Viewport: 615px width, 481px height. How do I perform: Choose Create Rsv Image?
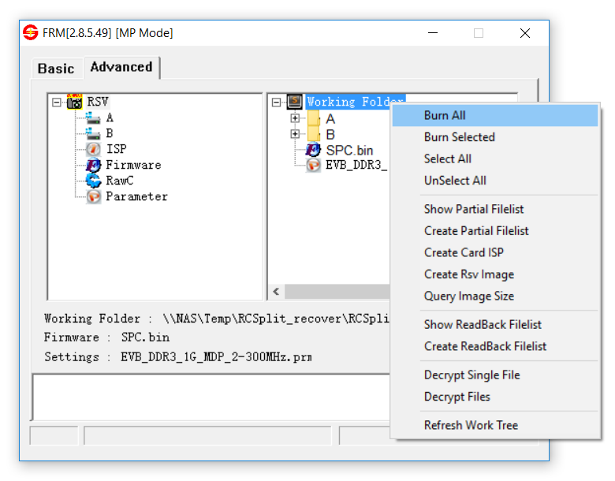495,274
